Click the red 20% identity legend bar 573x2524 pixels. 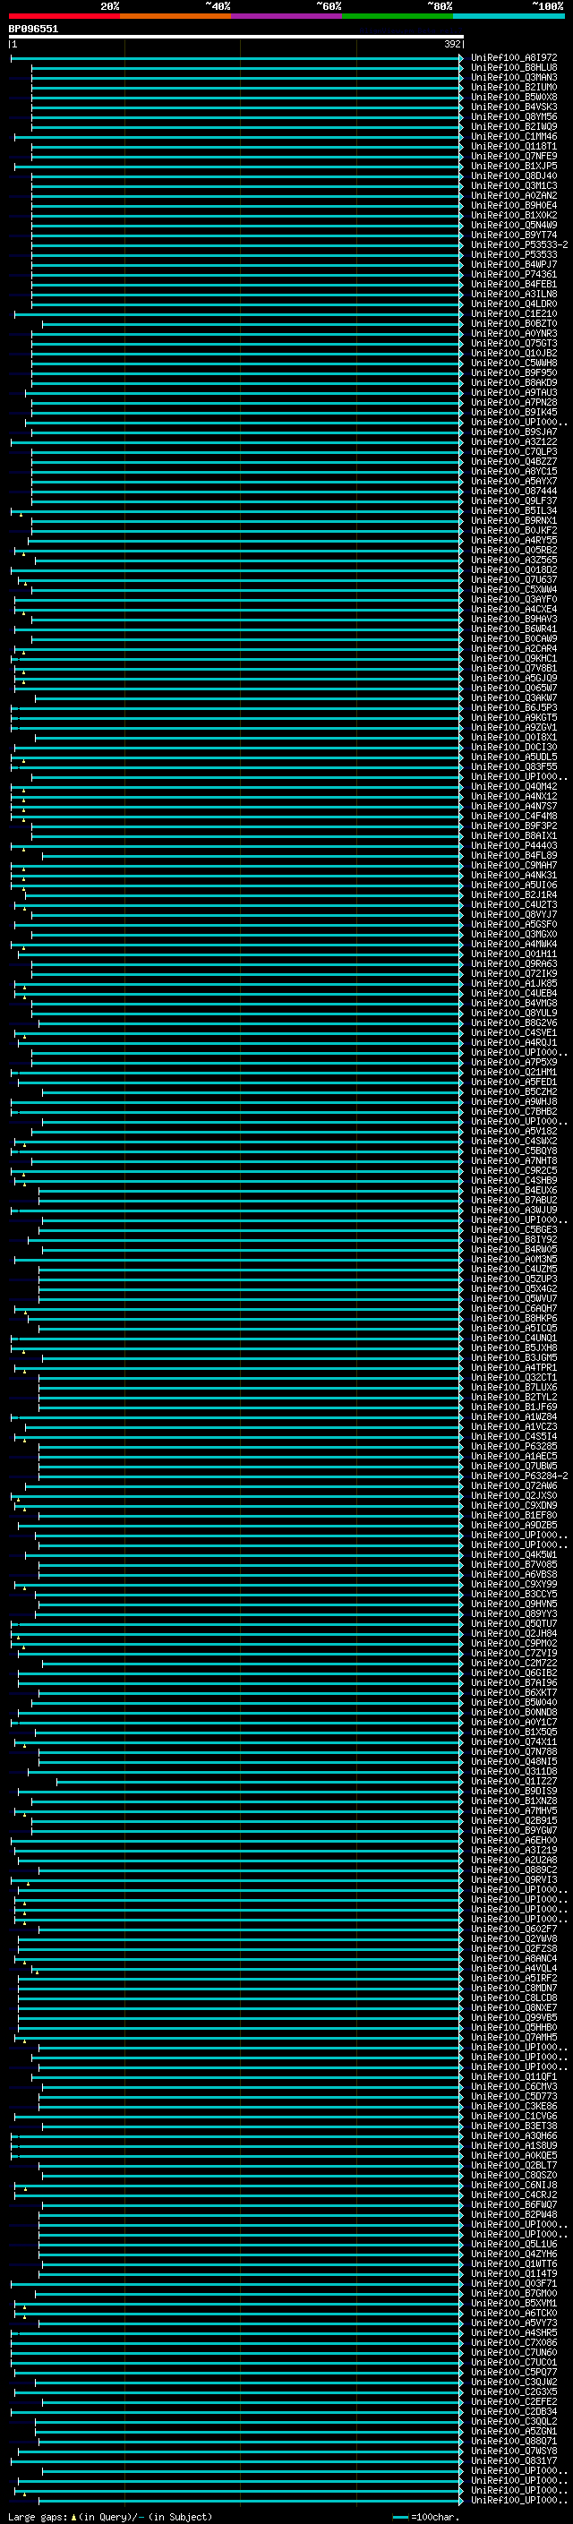click(x=64, y=16)
